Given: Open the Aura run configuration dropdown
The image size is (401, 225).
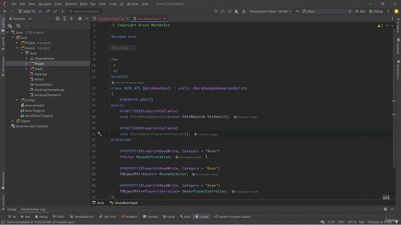Looking at the screenshot, I should click(x=327, y=11).
